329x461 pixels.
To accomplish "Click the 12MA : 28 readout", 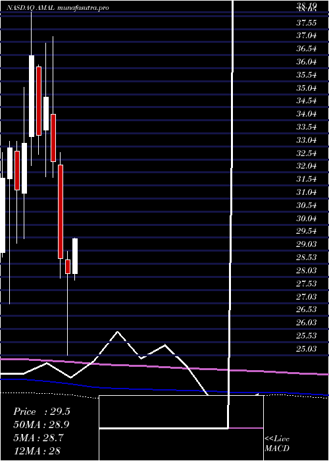I will [37, 450].
